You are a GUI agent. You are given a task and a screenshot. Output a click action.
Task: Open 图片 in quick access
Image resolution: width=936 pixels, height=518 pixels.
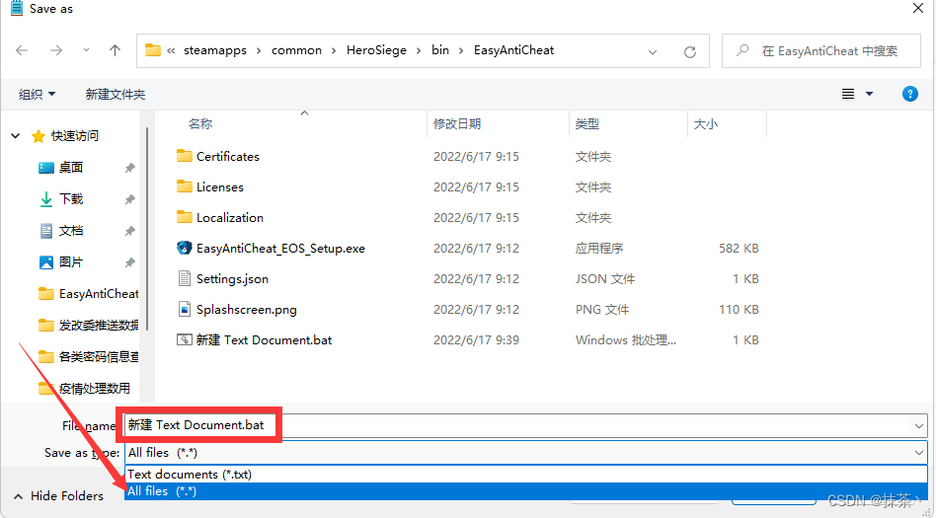(70, 262)
